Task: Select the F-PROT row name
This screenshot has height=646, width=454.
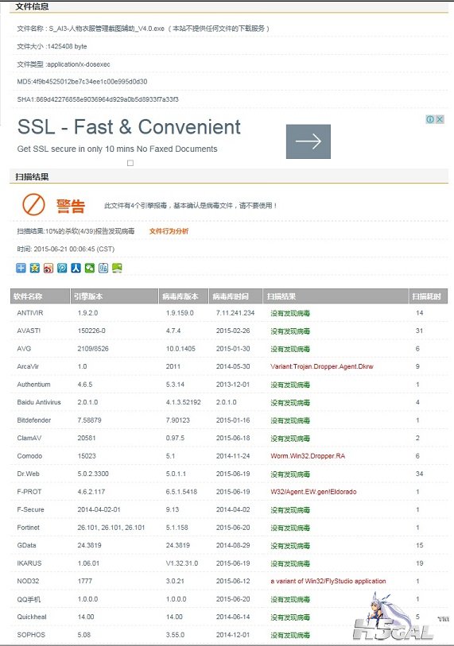Action: (29, 492)
